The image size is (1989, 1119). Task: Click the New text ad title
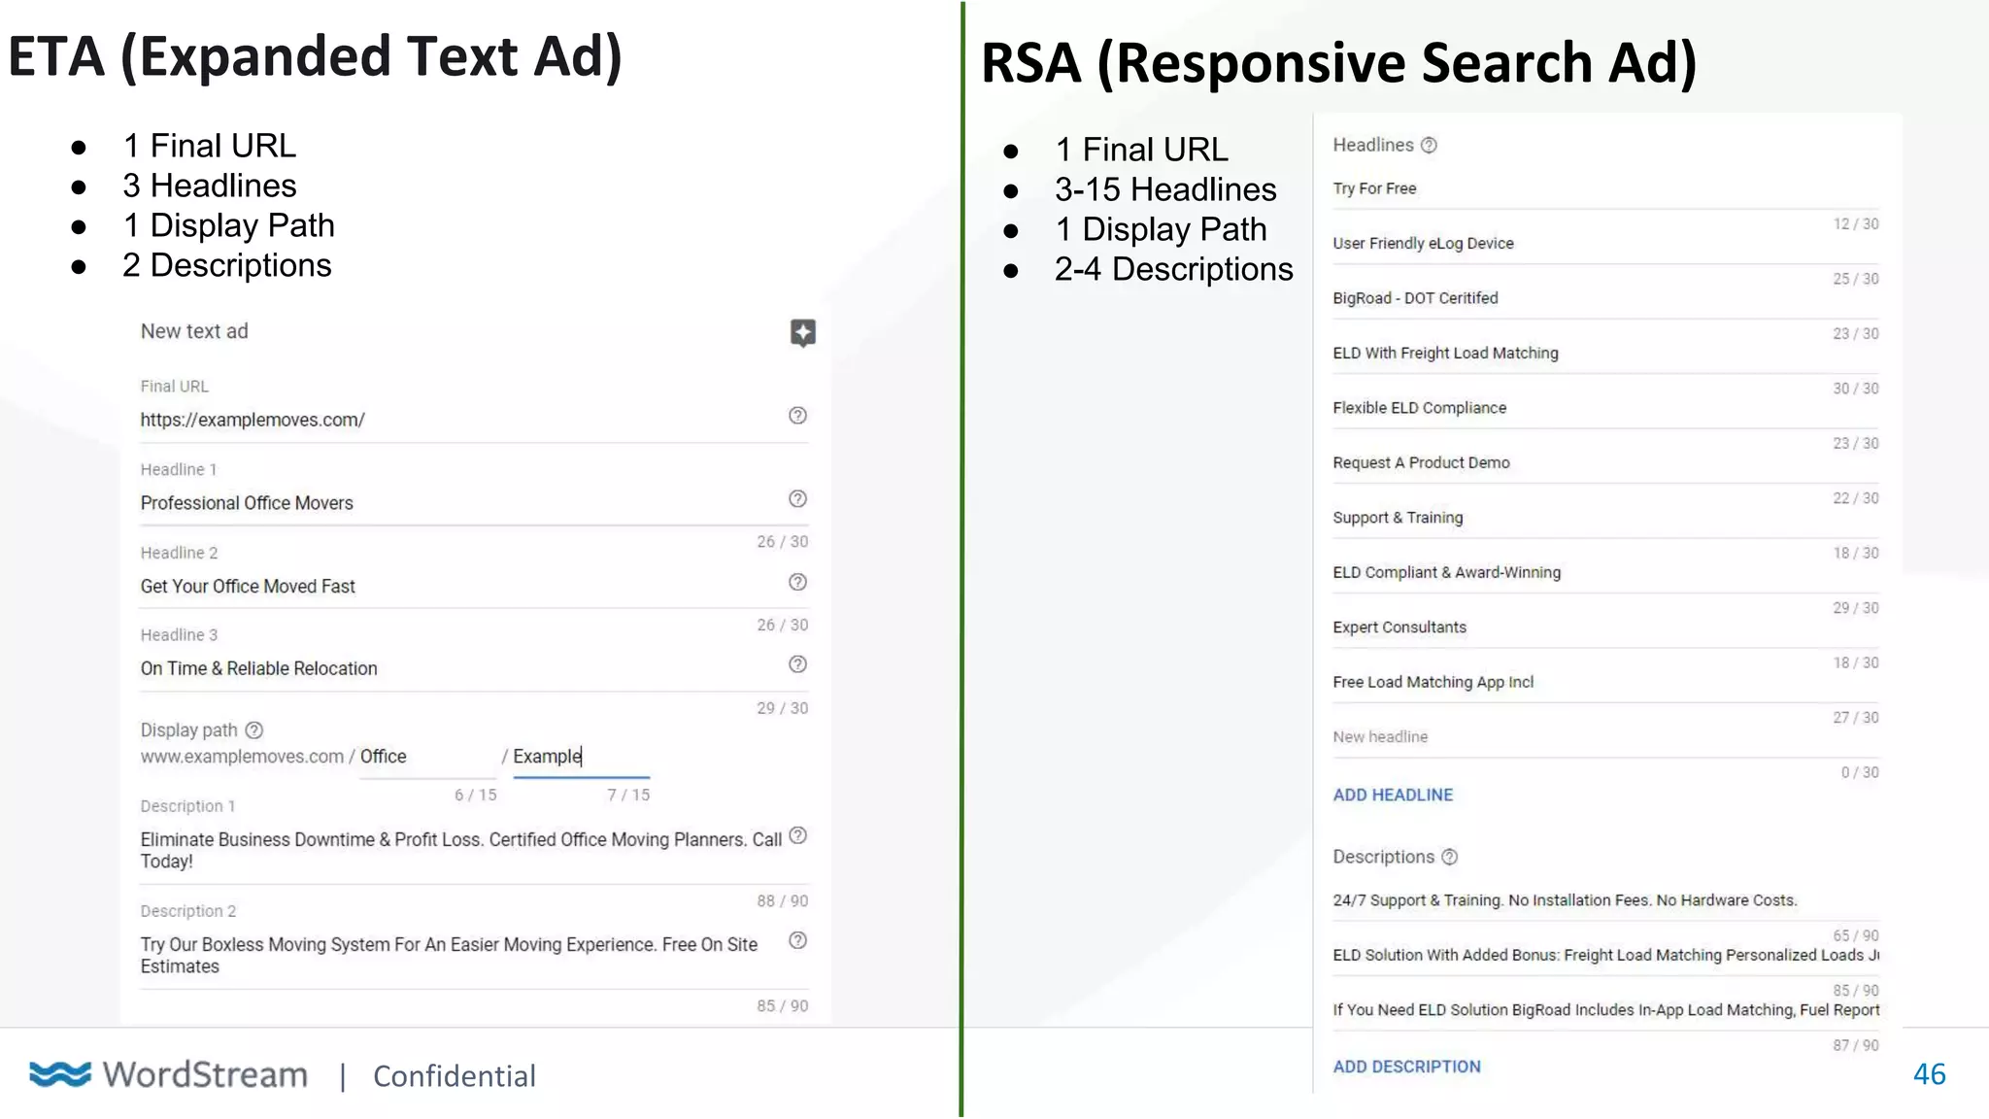tap(194, 331)
